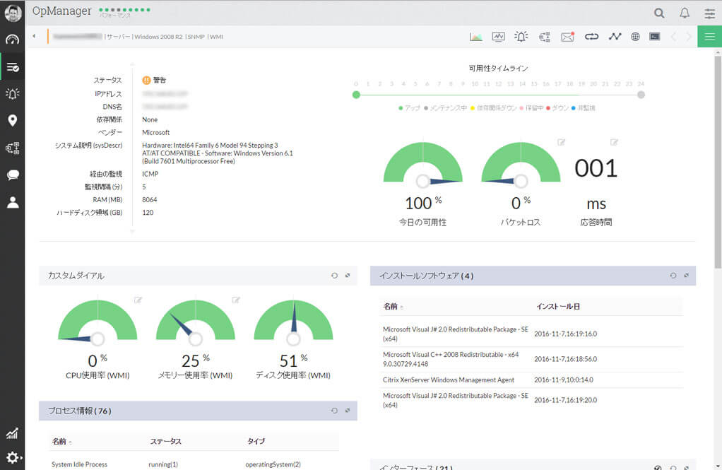This screenshot has height=470, width=722.
Task: Refresh the プロセス情報 widget
Action: coord(334,411)
